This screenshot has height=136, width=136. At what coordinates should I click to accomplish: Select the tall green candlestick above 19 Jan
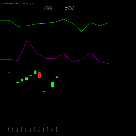(x=52, y=85)
